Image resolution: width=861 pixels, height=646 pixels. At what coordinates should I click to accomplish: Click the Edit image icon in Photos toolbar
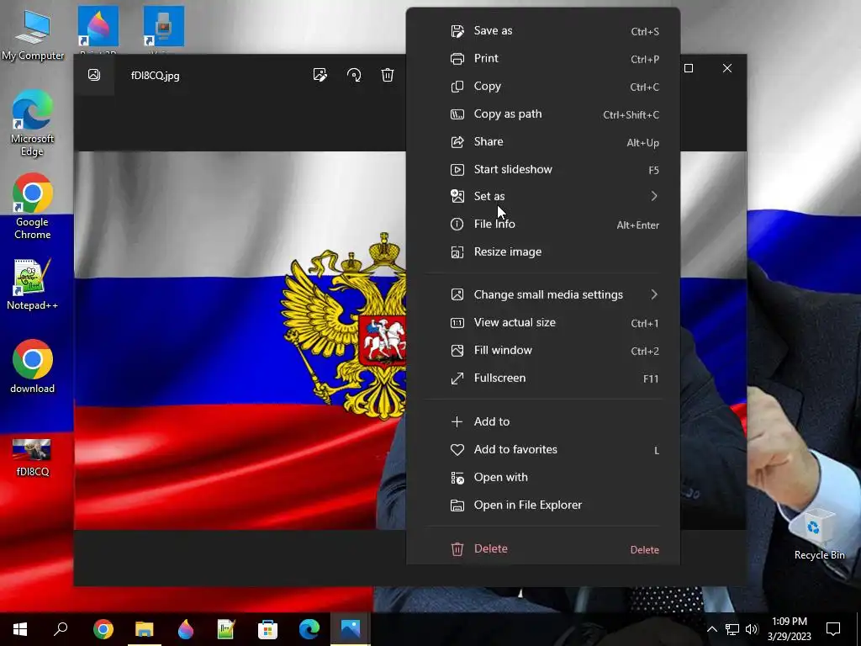[x=320, y=75]
